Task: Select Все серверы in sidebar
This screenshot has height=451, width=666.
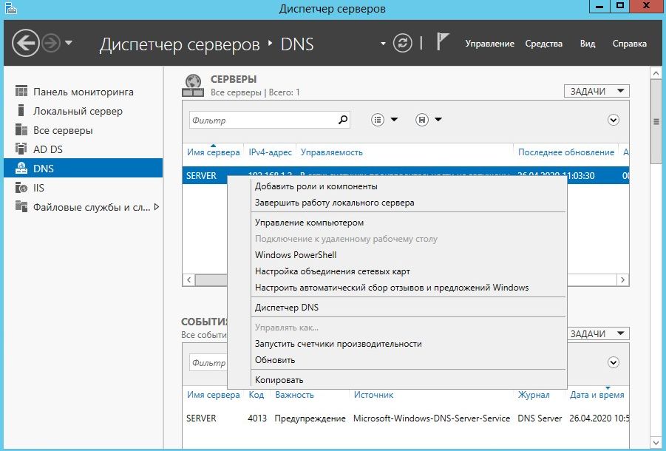Action: [84, 130]
